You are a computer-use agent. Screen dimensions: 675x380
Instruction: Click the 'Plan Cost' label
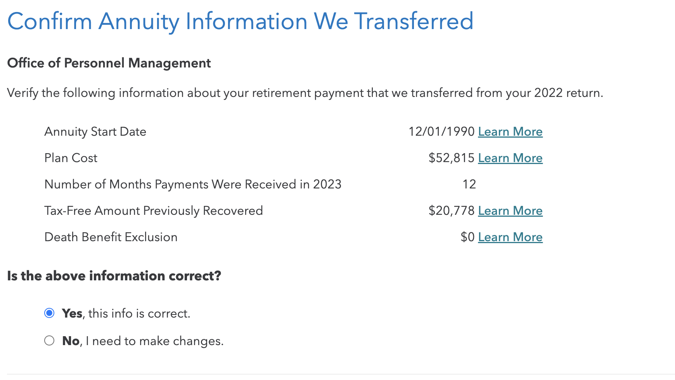71,158
